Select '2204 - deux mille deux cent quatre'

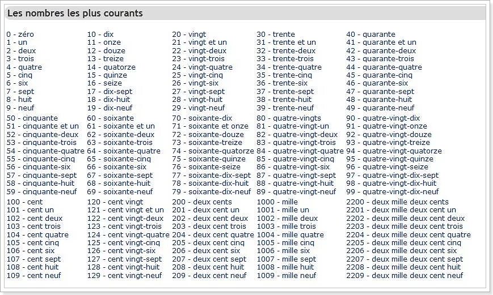tap(408, 234)
